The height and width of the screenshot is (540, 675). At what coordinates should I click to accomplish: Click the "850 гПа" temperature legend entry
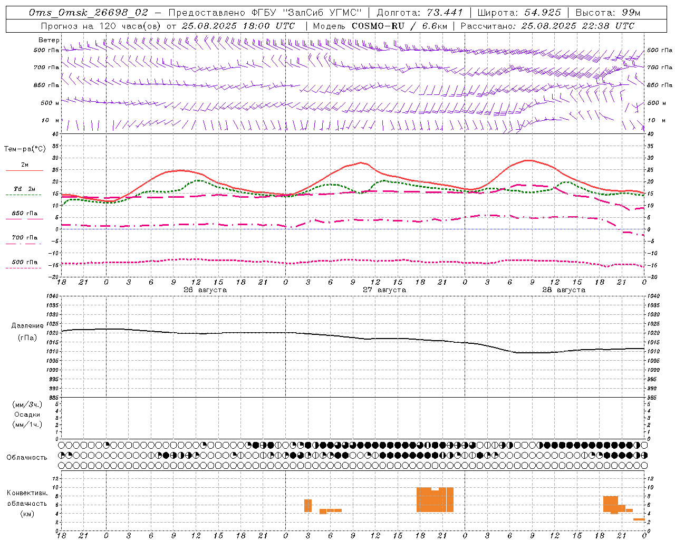click(25, 214)
